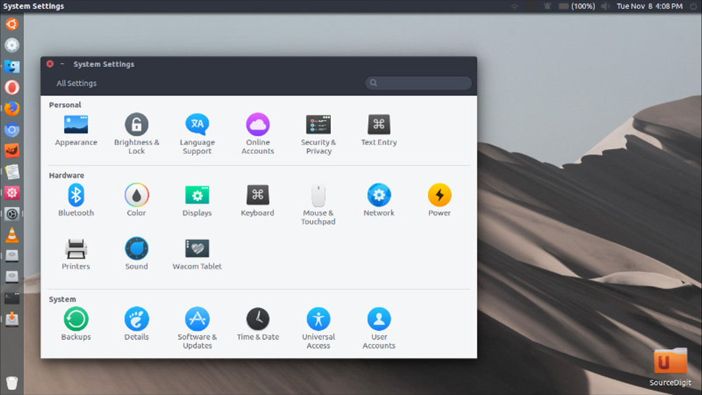Minimize the System Settings window

(62, 64)
